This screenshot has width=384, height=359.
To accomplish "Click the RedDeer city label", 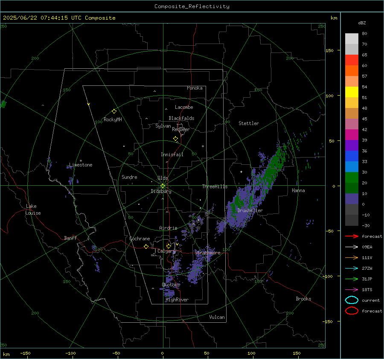I will click(181, 129).
